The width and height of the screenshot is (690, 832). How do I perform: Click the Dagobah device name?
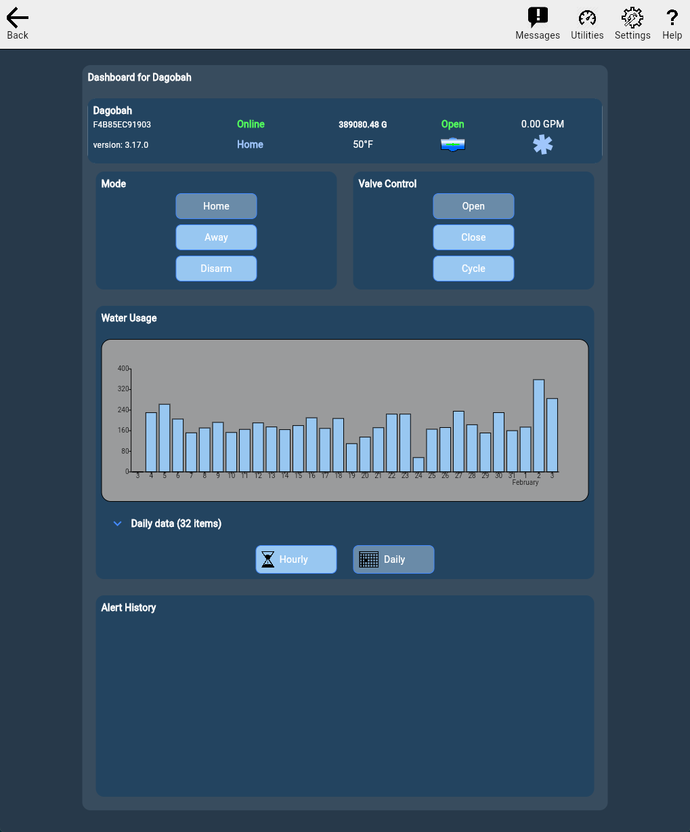[112, 111]
